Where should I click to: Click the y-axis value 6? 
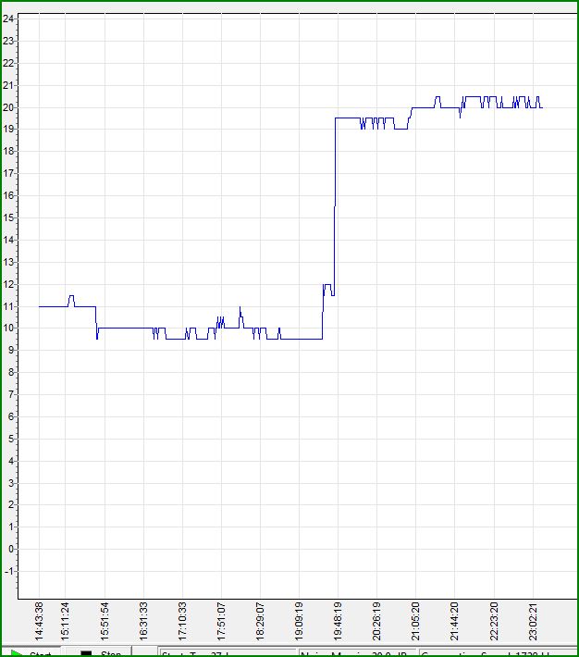(11, 417)
